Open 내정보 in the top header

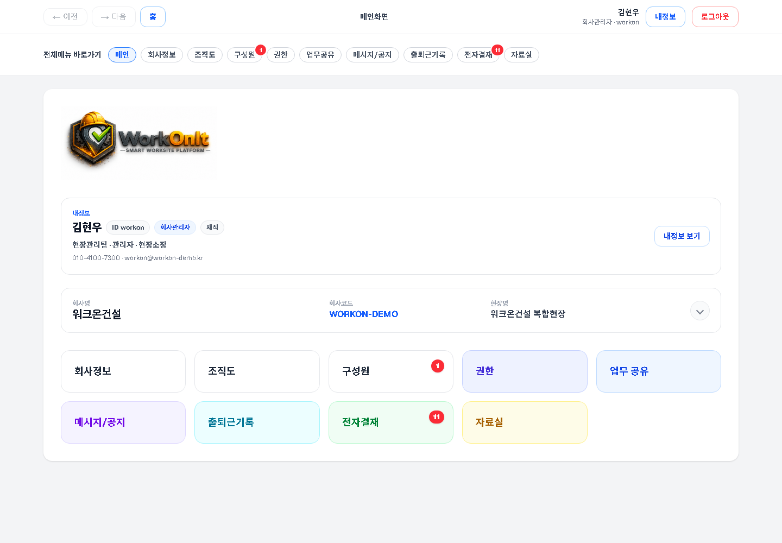[x=665, y=17]
